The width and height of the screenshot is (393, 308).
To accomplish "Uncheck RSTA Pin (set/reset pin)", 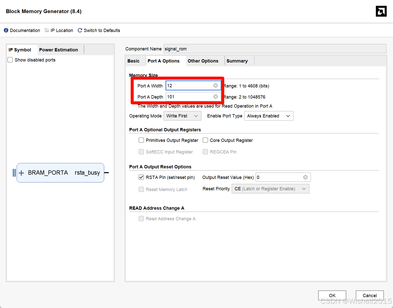I will (141, 177).
